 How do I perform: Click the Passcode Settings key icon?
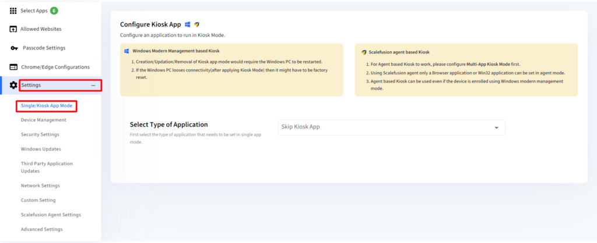(14, 48)
